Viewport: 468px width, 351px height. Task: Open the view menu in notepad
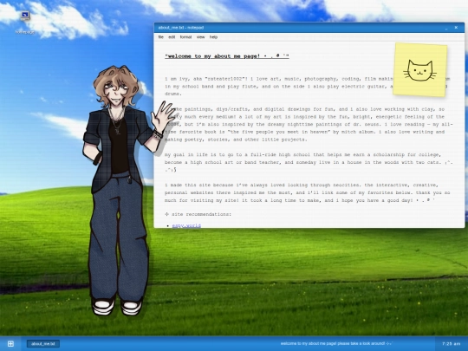coord(200,37)
